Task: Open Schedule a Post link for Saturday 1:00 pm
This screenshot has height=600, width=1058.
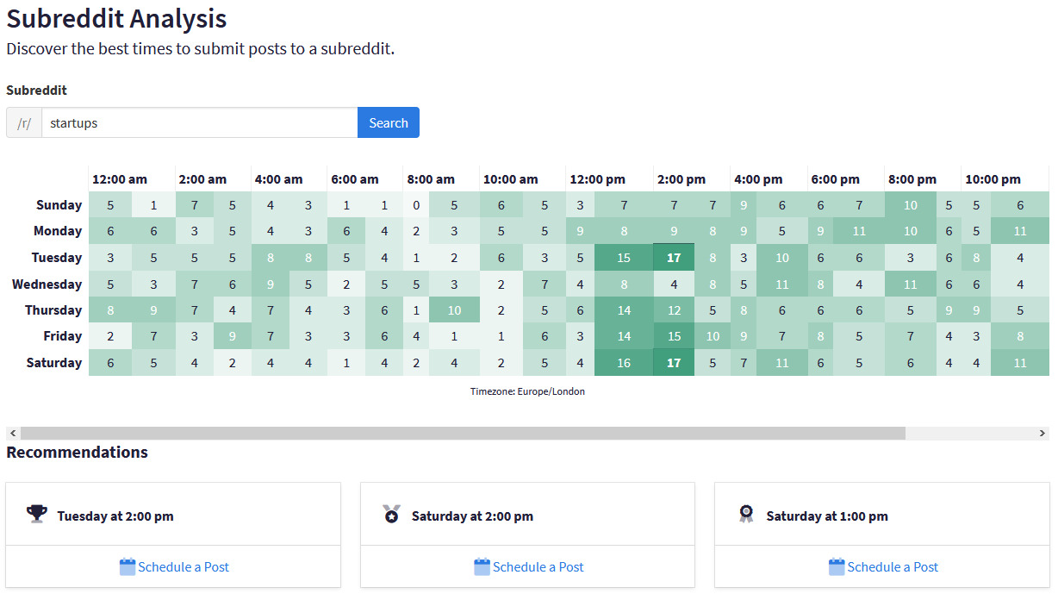Action: coord(893,567)
